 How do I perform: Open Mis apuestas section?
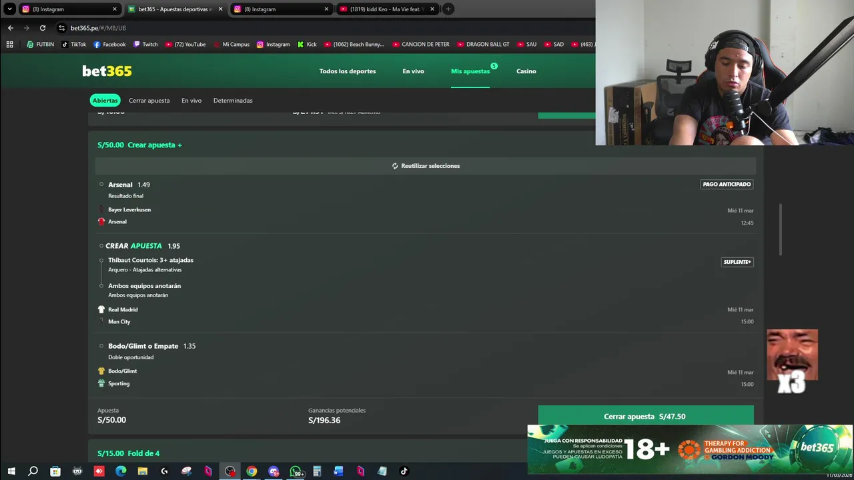[x=470, y=71]
